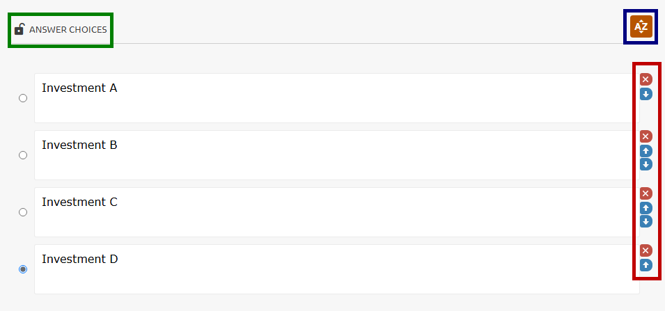This screenshot has width=665, height=311.
Task: Delete the Investment D answer choice
Action: [x=646, y=250]
